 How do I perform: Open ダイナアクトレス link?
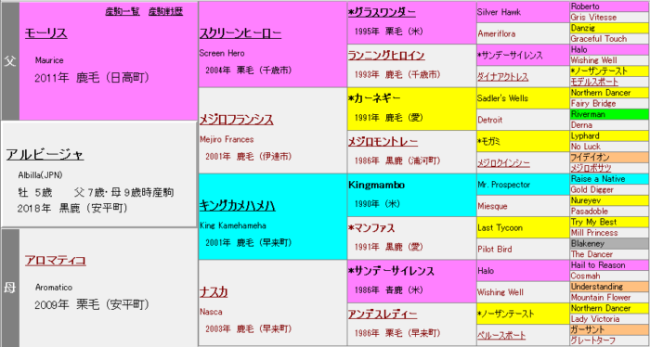pos(503,77)
